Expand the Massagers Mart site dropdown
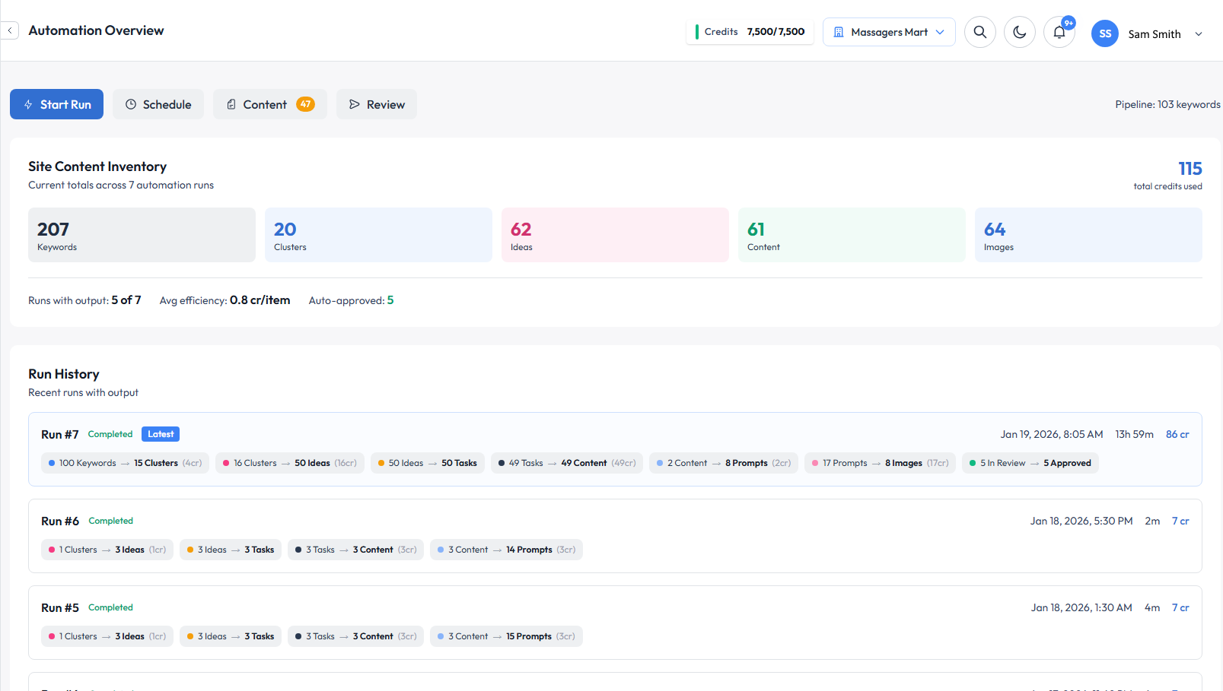Screen dimensions: 1223x691 tap(940, 32)
